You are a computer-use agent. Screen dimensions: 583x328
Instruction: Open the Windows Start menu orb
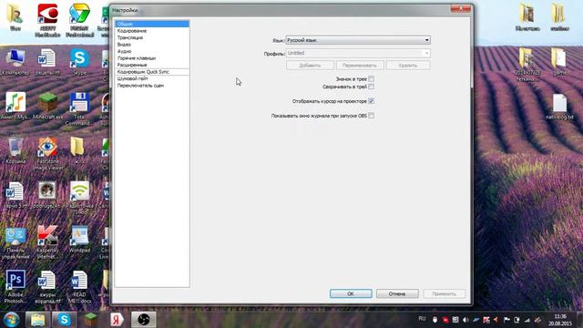(x=11, y=320)
